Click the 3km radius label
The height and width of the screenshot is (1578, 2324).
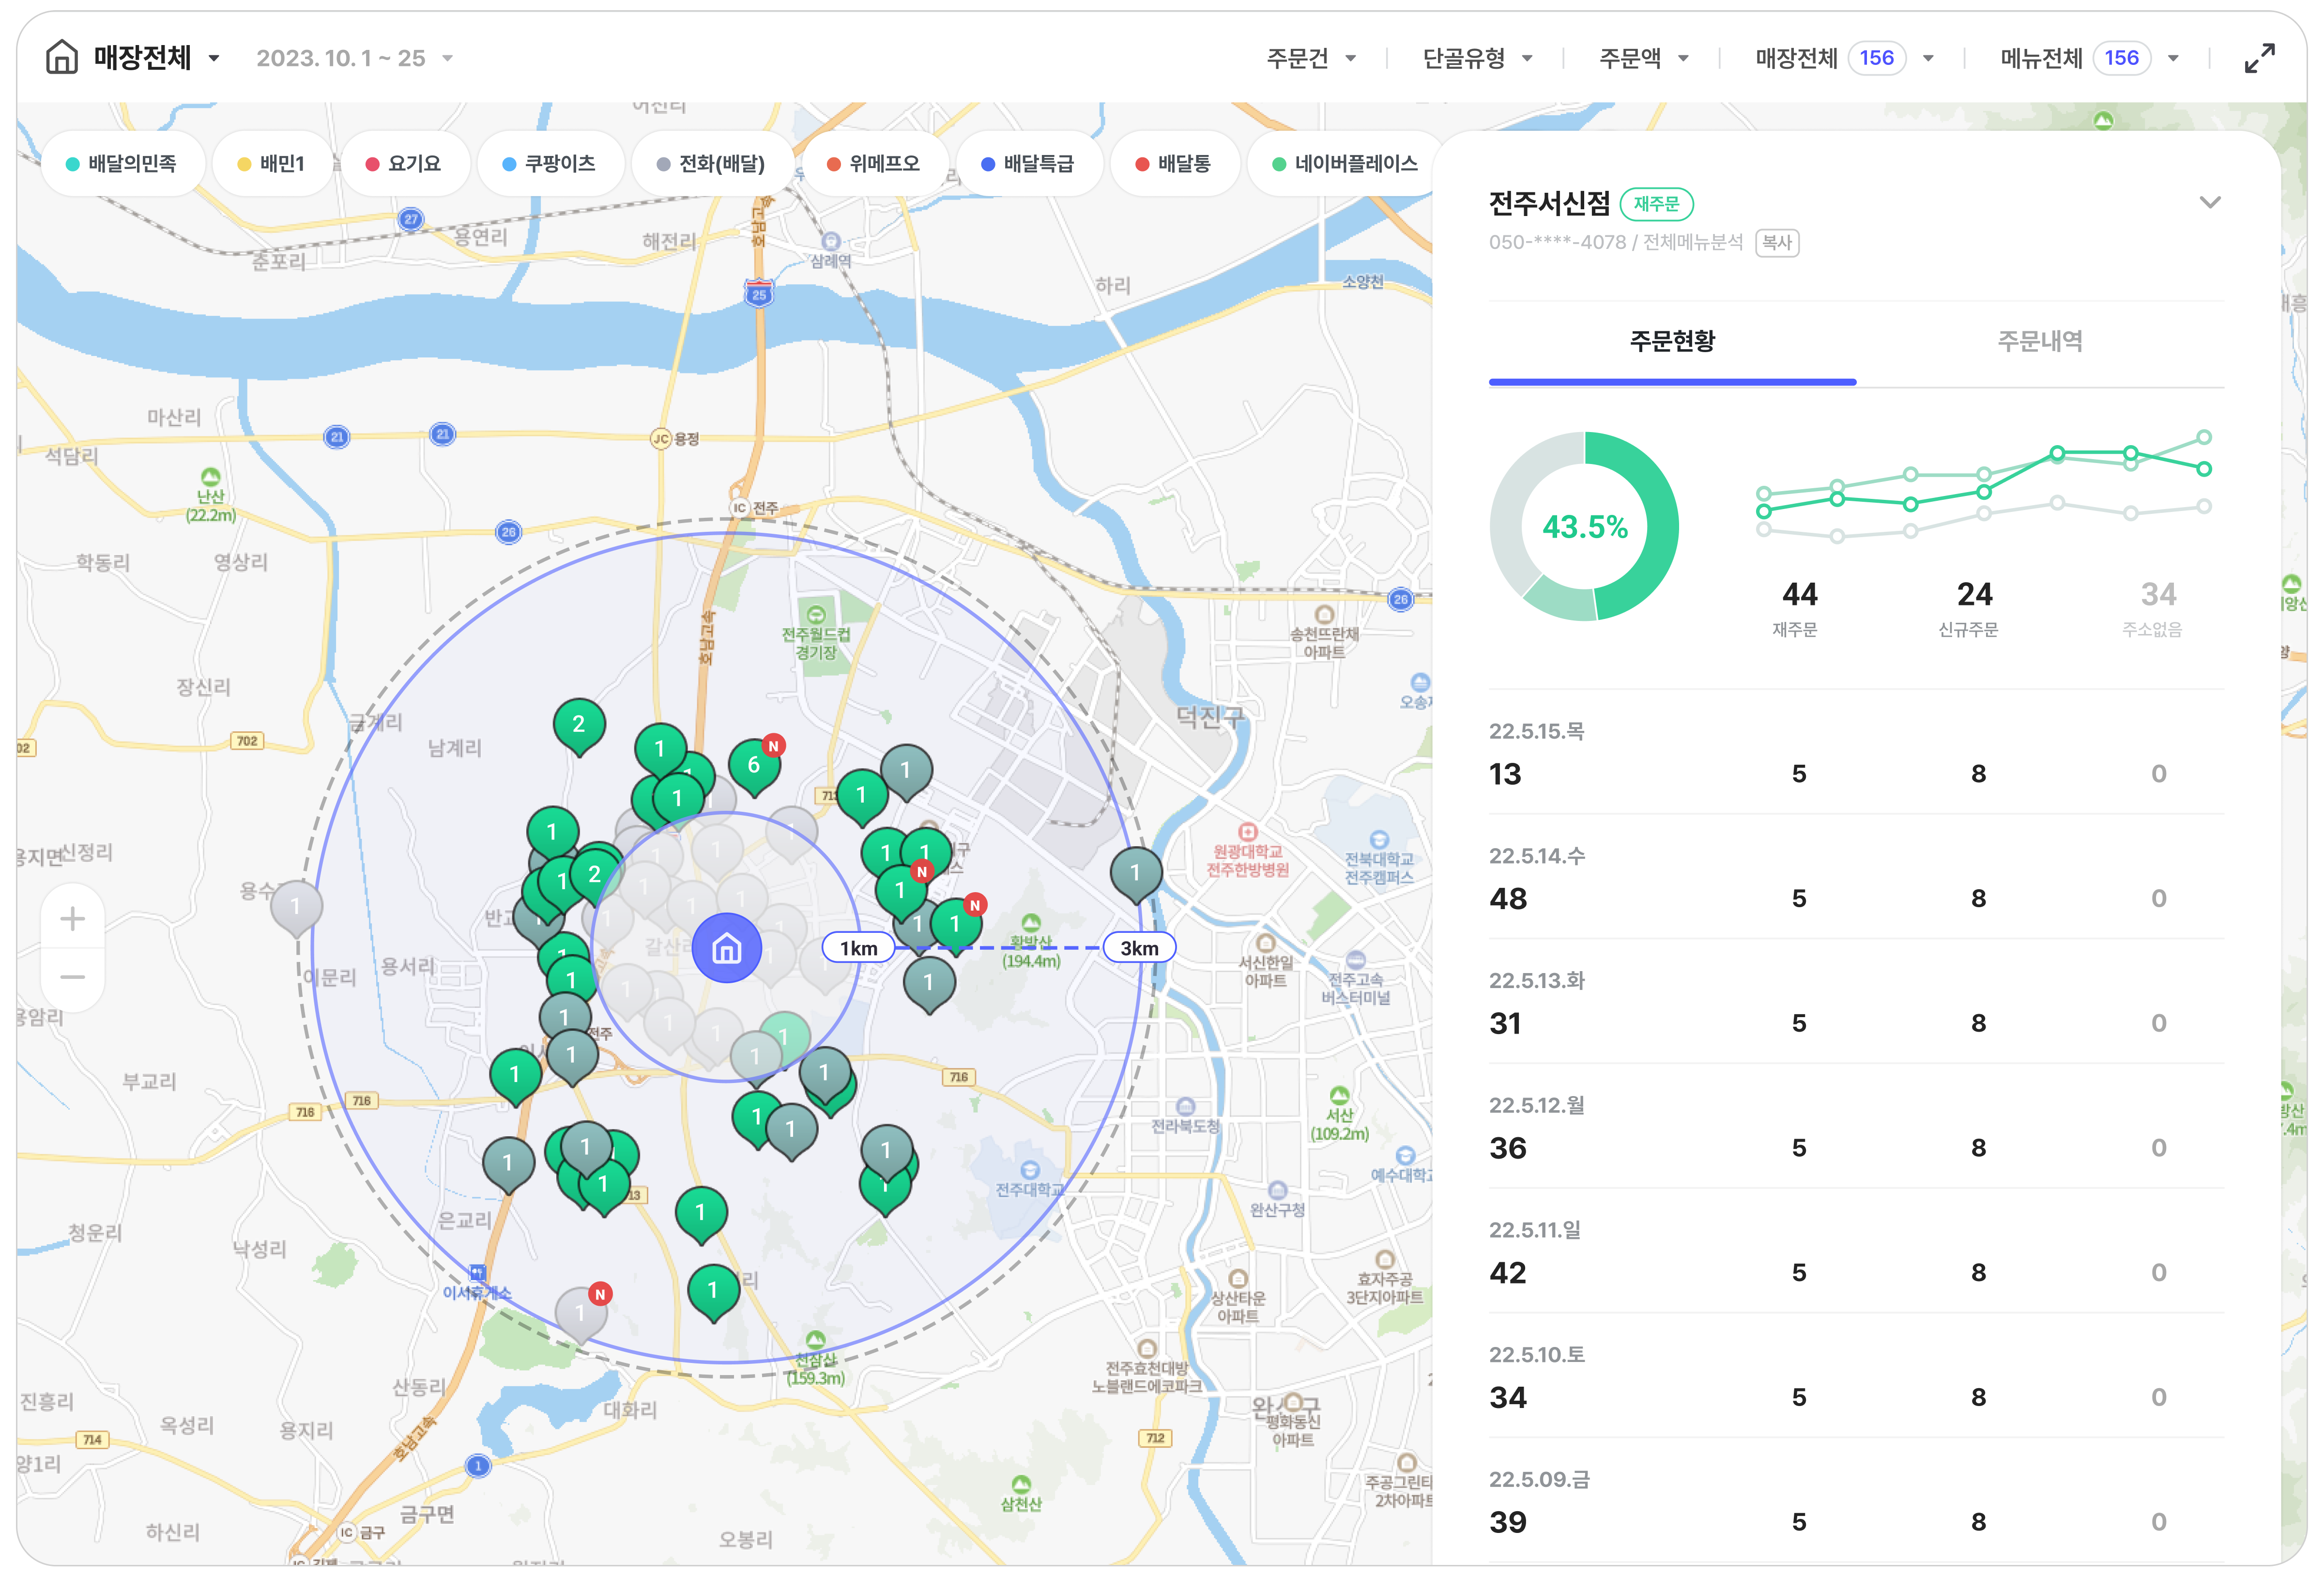[x=1139, y=947]
